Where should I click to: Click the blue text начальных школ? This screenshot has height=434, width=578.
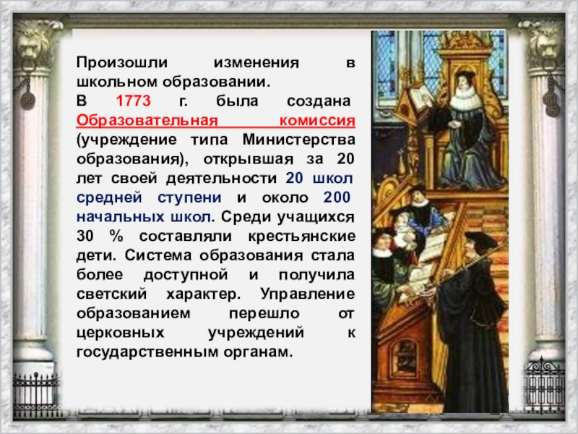tap(144, 217)
